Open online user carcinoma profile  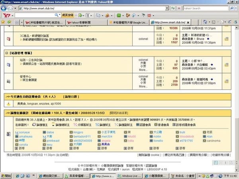tap(214, 141)
